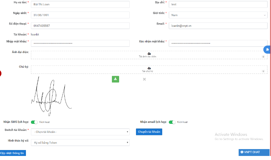The width and height of the screenshot is (271, 160).
Task: Expand the Chọn tài khoản dropdown
Action: coord(80,132)
